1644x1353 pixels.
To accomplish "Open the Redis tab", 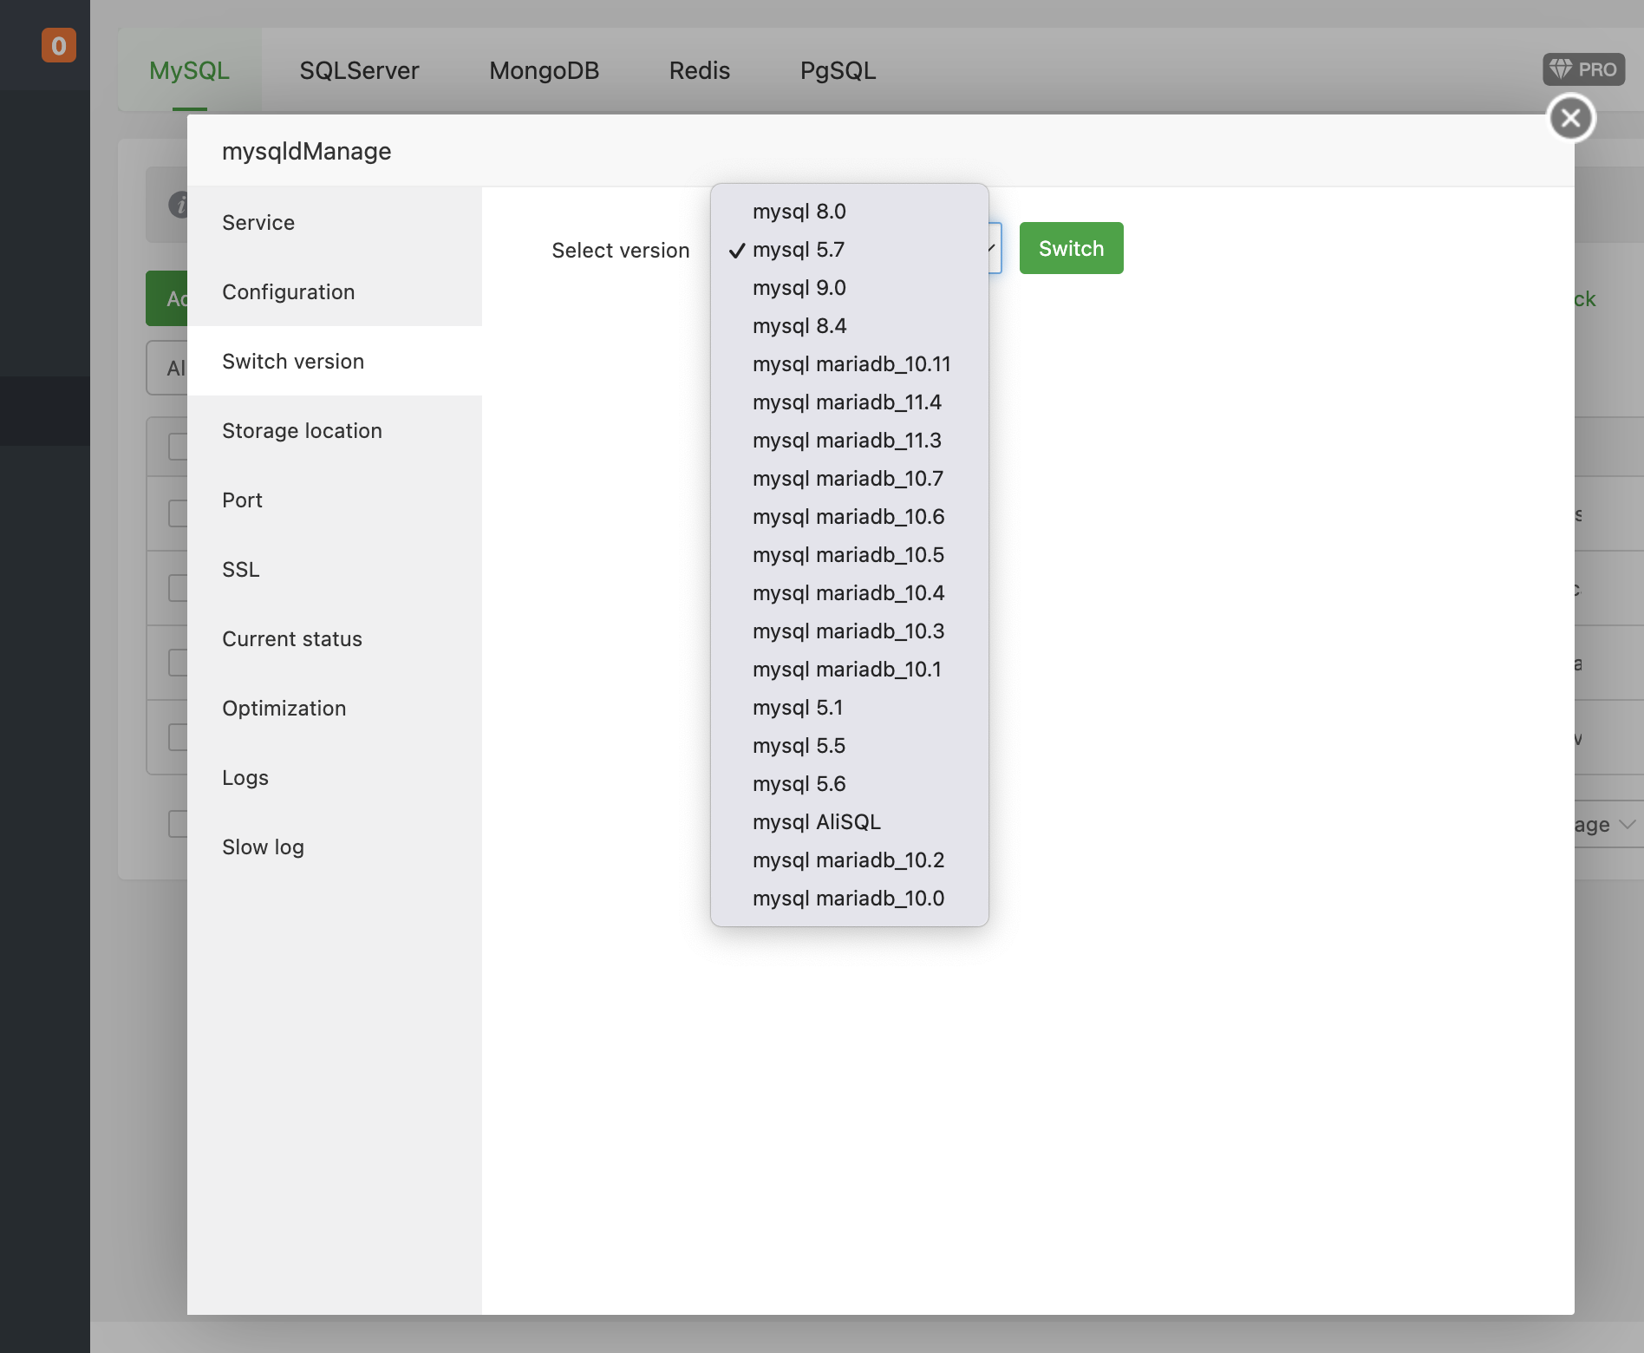I will point(699,70).
